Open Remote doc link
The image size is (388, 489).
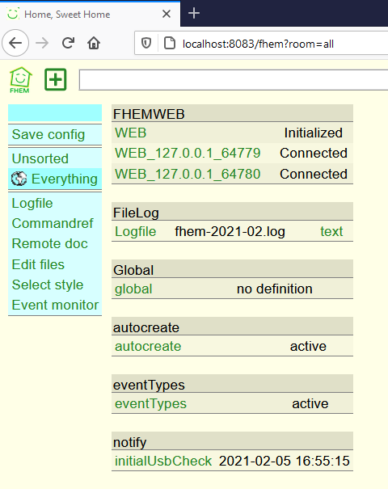pyautogui.click(x=49, y=244)
